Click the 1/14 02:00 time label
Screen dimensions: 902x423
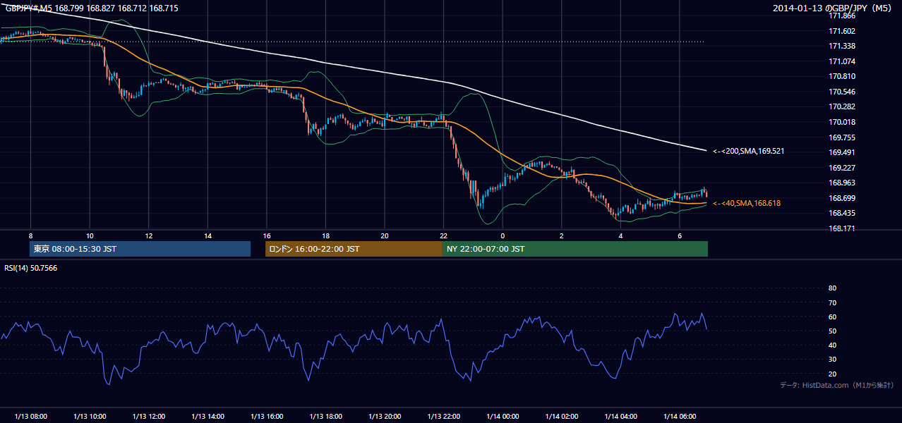pos(562,417)
